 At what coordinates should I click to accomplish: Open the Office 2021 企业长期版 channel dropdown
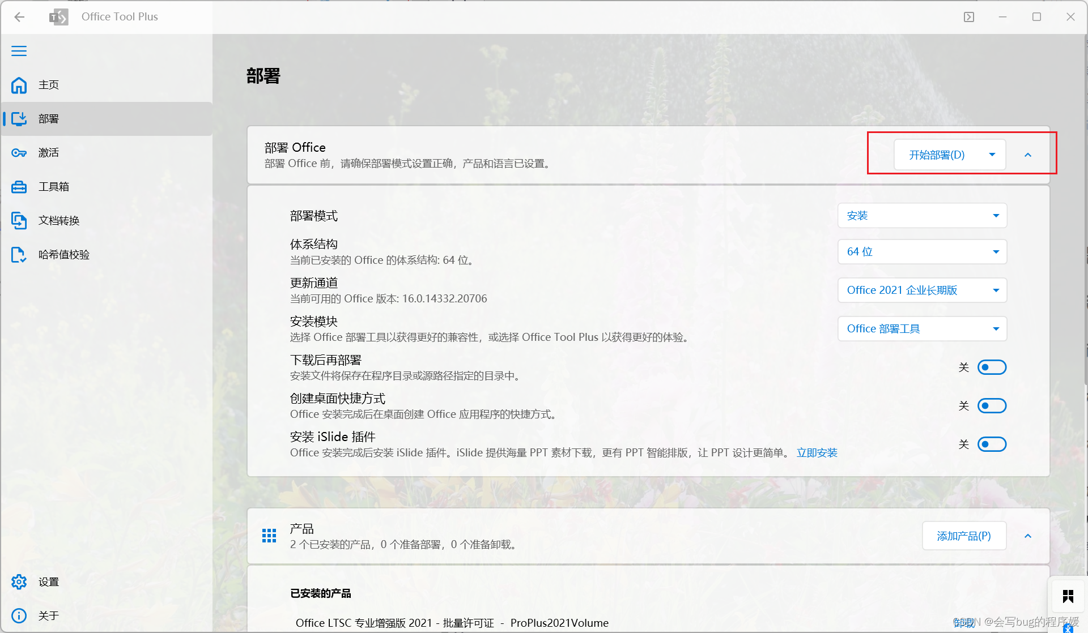click(x=921, y=290)
